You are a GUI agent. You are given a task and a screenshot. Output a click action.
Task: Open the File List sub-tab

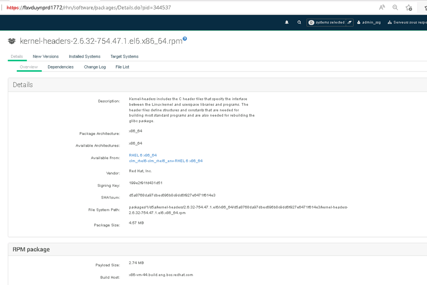(122, 67)
